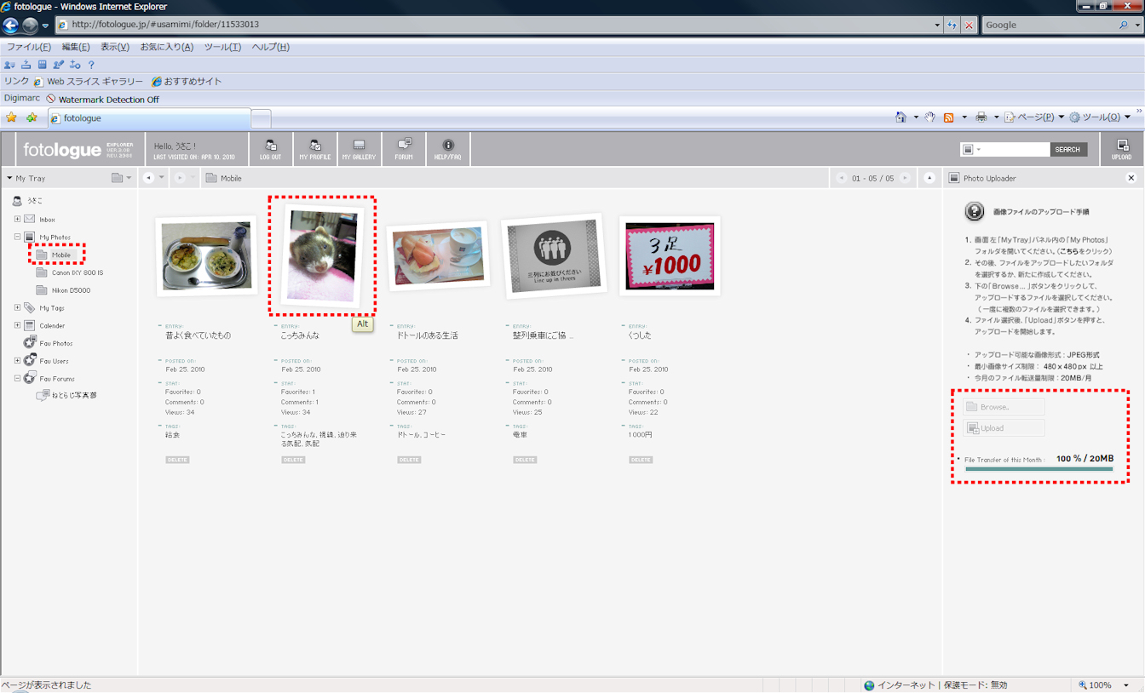Open the 編集(E) menu
The width and height of the screenshot is (1145, 693).
pyautogui.click(x=76, y=47)
